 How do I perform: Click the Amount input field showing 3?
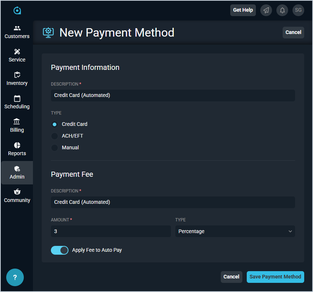pos(111,231)
